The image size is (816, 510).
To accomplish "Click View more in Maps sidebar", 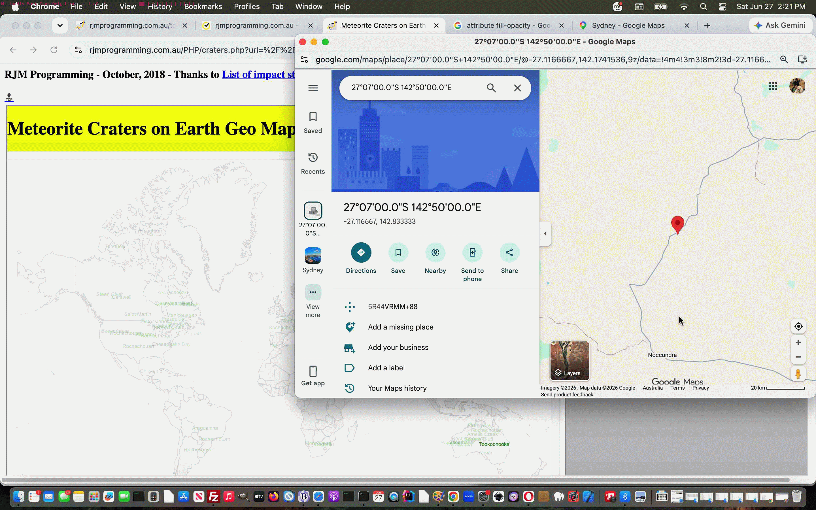I will coord(313,301).
